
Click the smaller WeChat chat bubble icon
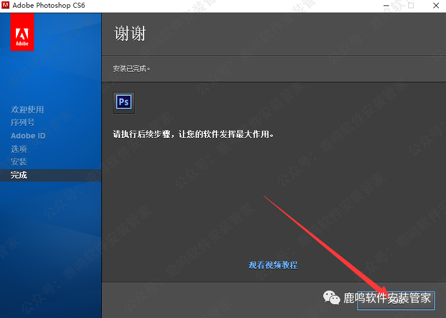(335, 300)
